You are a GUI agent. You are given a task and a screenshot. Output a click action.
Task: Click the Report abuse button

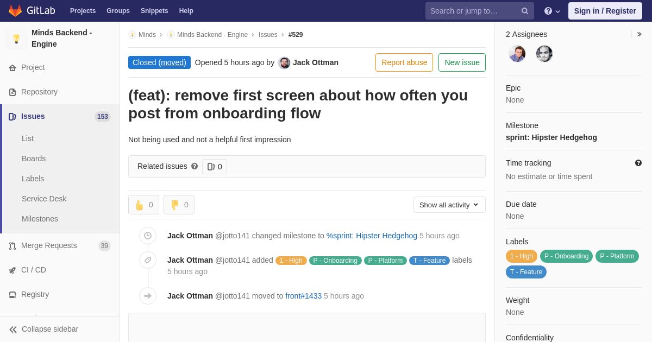404,62
